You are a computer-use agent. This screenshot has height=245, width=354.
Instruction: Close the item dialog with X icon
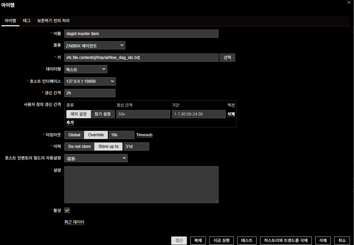coord(348,2)
